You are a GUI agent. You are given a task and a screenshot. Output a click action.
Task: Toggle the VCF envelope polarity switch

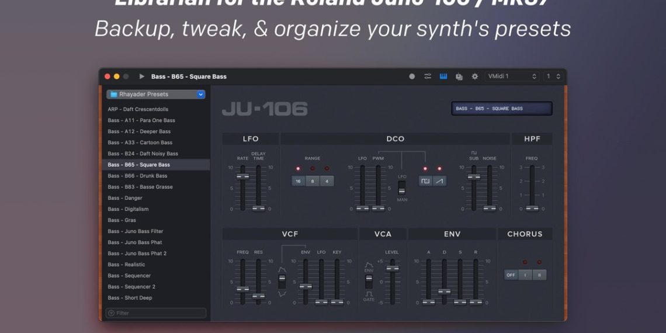(x=282, y=281)
